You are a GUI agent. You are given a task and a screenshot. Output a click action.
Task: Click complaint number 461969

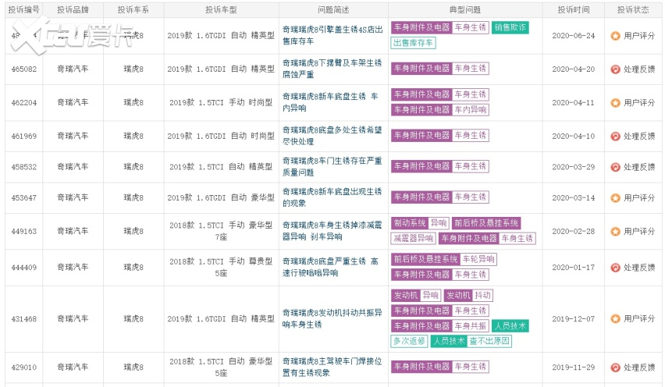[23, 136]
